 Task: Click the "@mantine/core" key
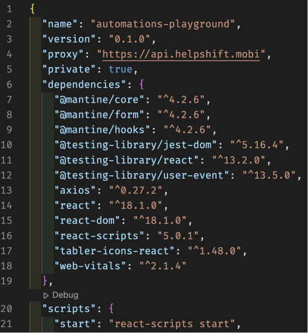pos(99,99)
